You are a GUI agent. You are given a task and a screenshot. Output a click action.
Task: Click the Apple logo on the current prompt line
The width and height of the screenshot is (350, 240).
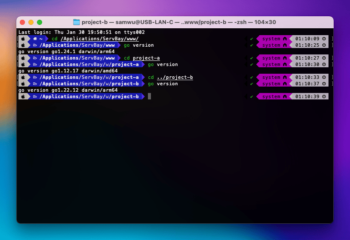coord(23,97)
